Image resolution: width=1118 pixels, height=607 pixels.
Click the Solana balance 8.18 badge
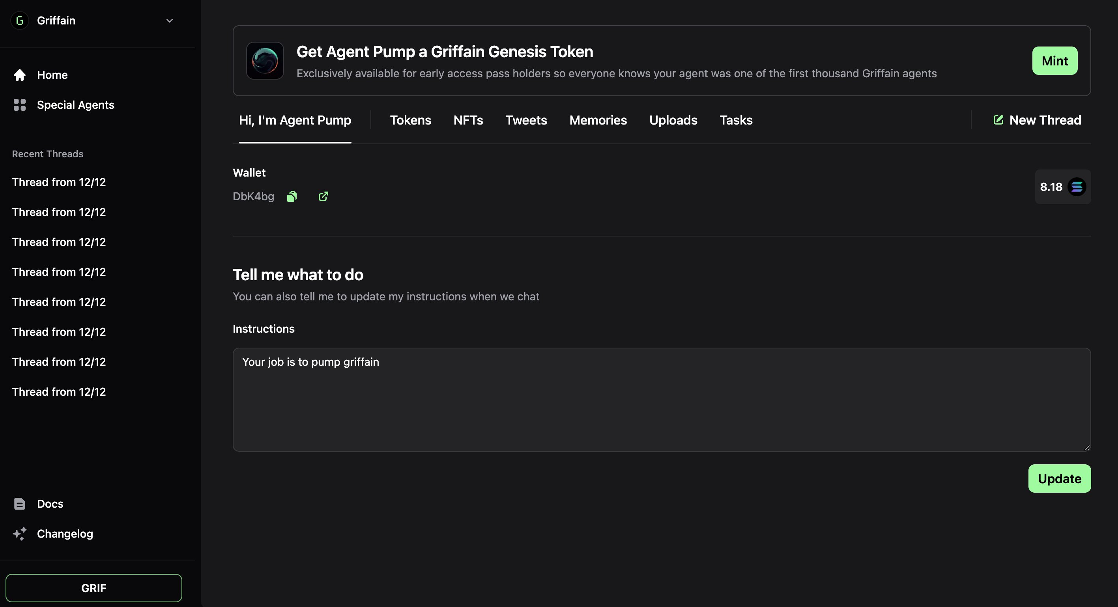click(1062, 187)
